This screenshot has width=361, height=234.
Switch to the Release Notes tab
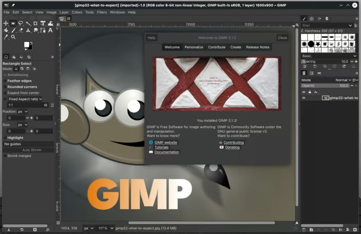click(x=257, y=47)
